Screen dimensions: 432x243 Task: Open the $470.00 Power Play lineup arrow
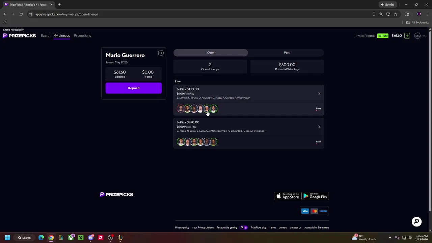click(319, 127)
